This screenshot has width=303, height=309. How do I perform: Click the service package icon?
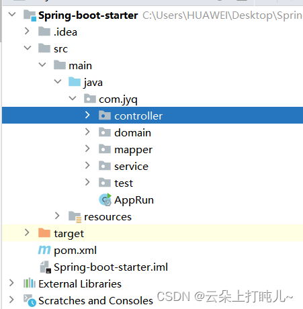(x=105, y=165)
